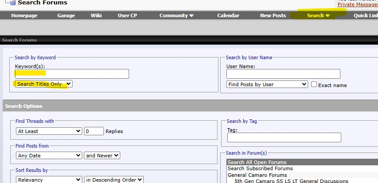Viewport: 378px width, 183px height.
Task: Open the and Newer dropdown
Action: point(102,156)
